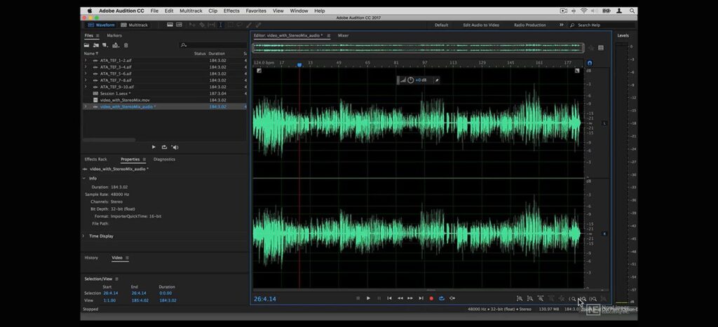Click the Zoom In at In Point icon
This screenshot has width=718, height=327.
pos(572,299)
